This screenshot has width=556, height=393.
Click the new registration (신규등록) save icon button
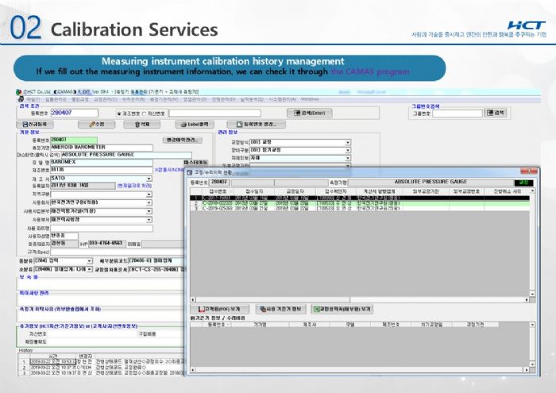[38, 125]
